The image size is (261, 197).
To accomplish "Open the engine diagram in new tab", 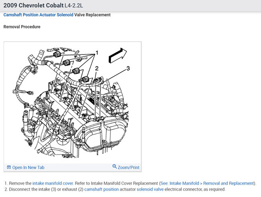I will coord(28,167).
